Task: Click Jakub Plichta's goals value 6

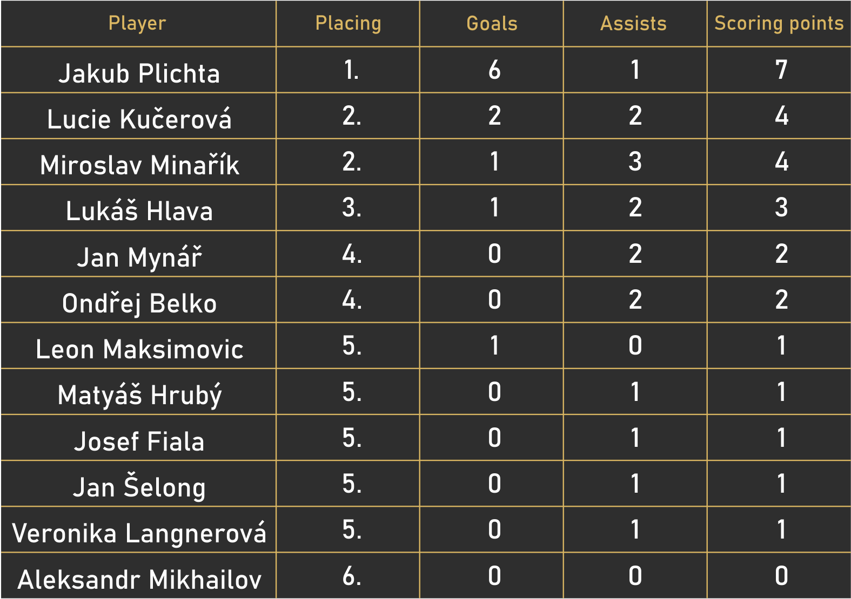Action: tap(494, 70)
